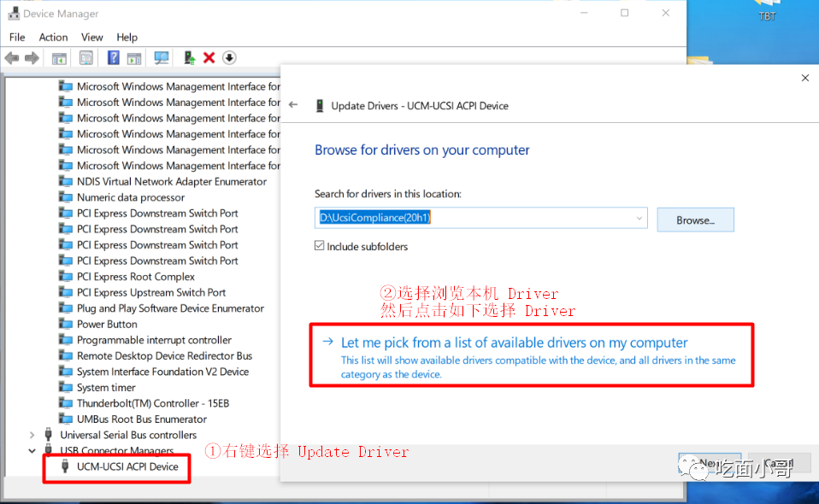Click the Back arrow toolbar icon
Screen dimensions: 819x504
pos(11,58)
